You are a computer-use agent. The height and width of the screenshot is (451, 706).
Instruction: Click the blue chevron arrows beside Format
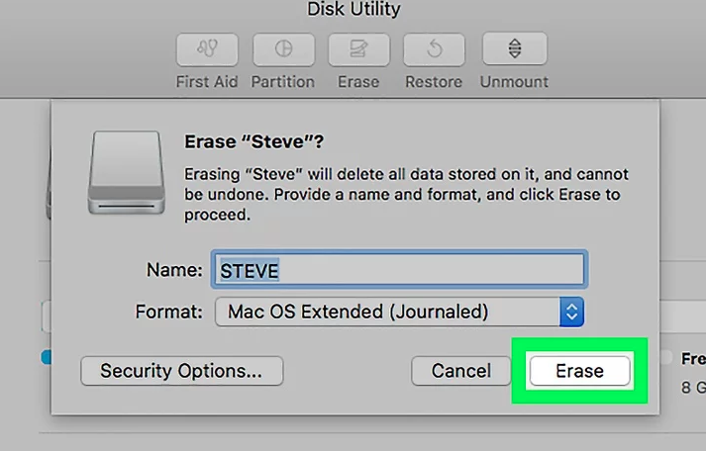click(571, 312)
